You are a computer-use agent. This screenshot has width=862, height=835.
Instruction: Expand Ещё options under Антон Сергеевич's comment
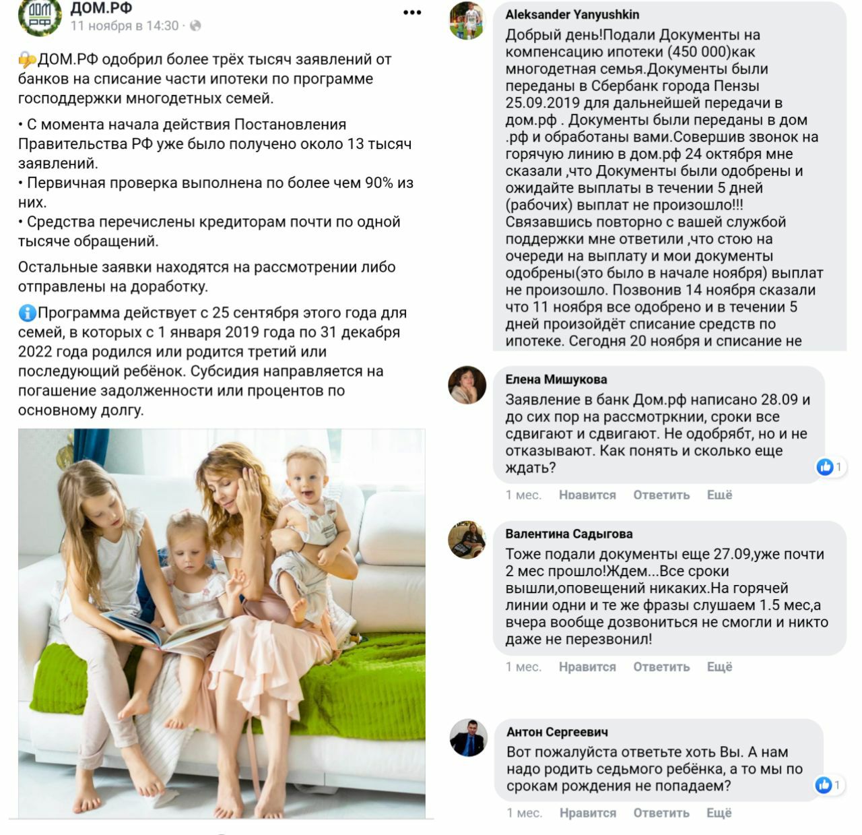tap(719, 813)
